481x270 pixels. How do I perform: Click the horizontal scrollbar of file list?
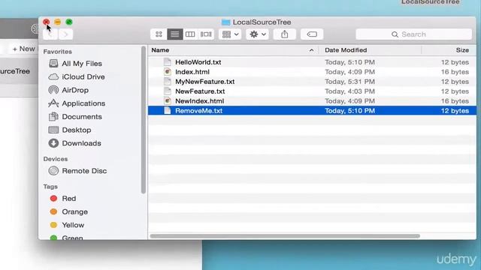285,236
